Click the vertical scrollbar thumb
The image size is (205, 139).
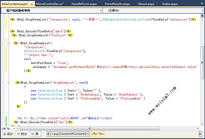click(202, 62)
